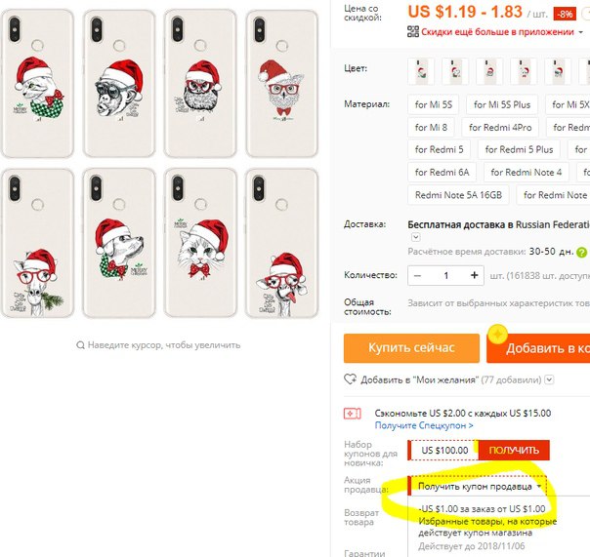Click the red coupon ticket icon
The height and width of the screenshot is (557, 590).
(353, 414)
